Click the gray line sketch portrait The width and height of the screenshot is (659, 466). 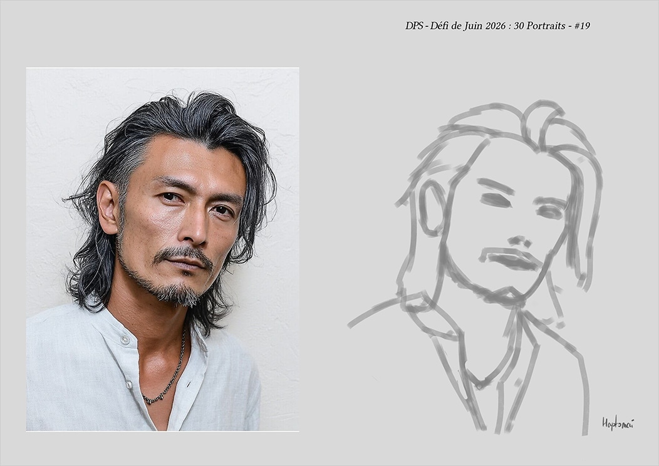click(475, 267)
